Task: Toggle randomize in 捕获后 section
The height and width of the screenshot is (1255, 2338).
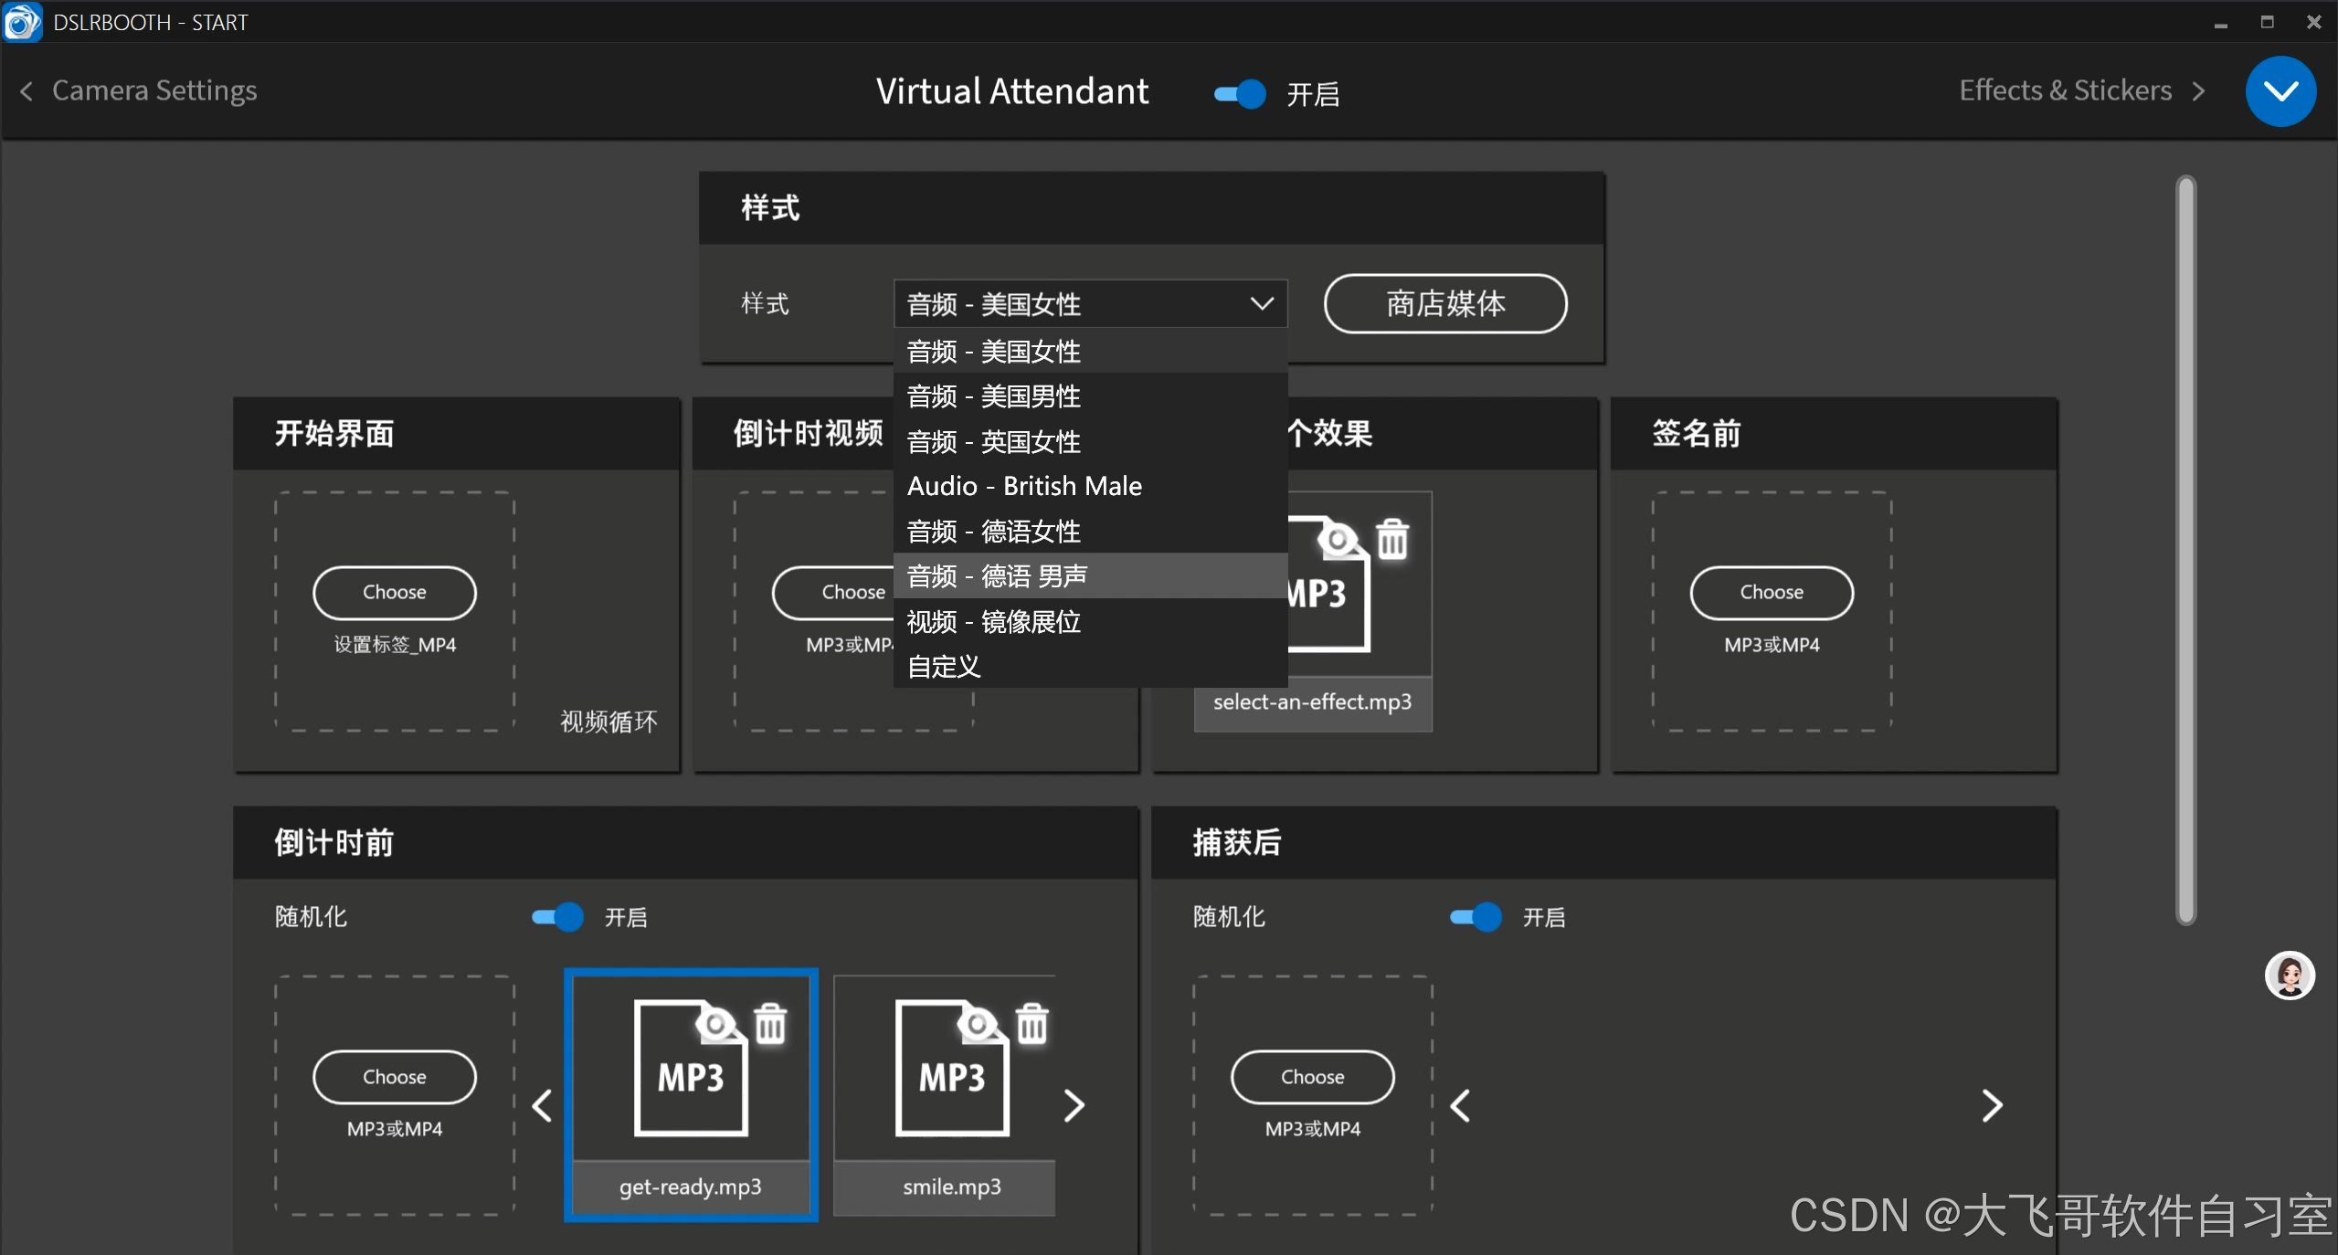Action: 1476,916
